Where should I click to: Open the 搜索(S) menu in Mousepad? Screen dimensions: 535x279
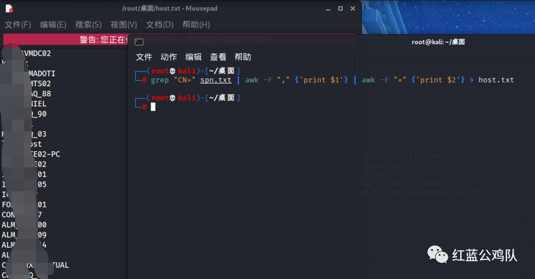point(88,24)
